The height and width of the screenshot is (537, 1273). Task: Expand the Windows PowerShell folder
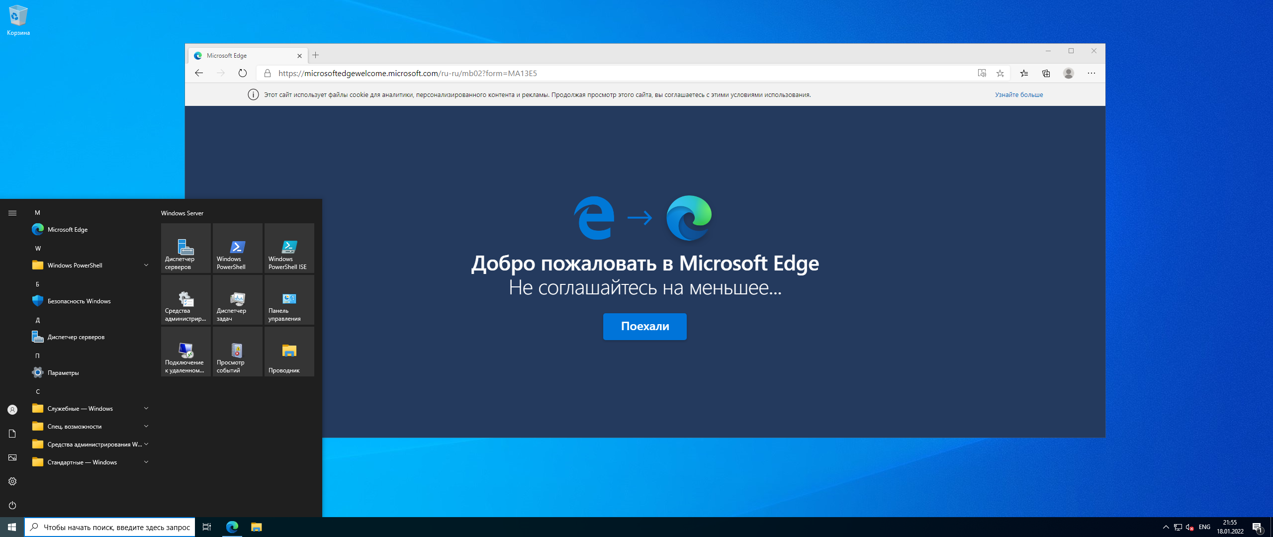coord(91,265)
